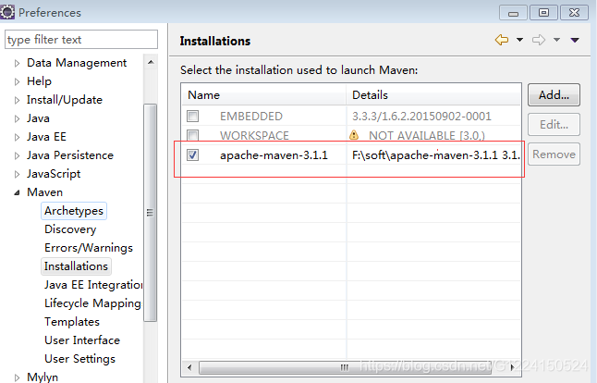Click the Edit... button

click(x=554, y=125)
